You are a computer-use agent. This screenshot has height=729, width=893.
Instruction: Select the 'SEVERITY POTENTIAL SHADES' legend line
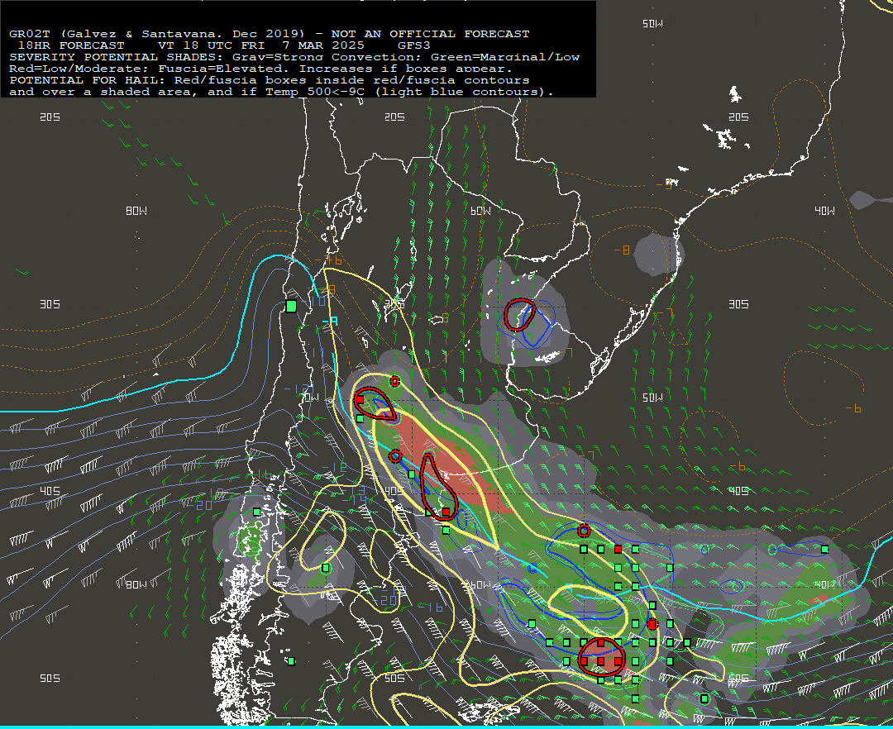pyautogui.click(x=294, y=57)
